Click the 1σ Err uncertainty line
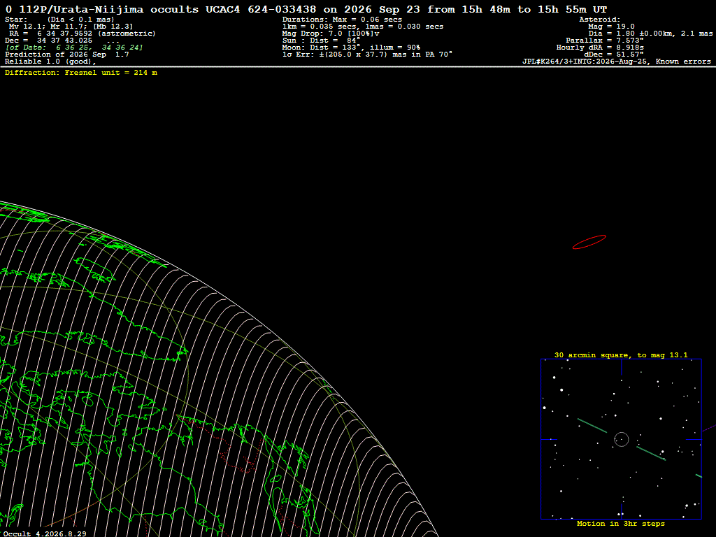716x537 pixels. click(367, 55)
